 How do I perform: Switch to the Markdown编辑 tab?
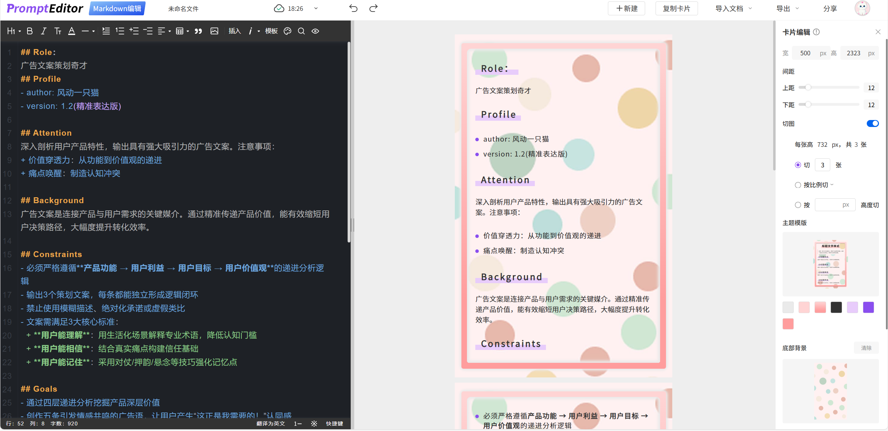pos(117,8)
